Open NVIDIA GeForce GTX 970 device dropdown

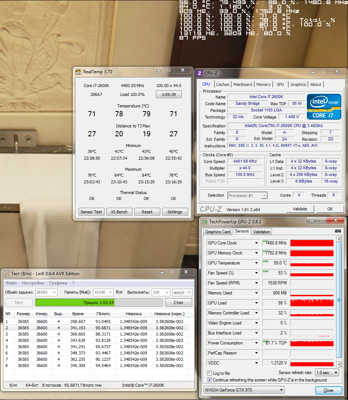click(244, 390)
